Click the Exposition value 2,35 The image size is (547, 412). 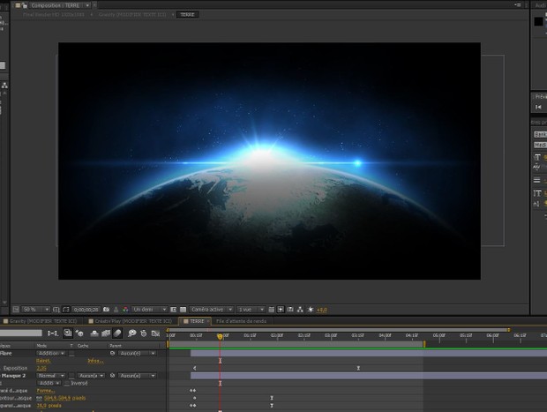[x=41, y=368]
